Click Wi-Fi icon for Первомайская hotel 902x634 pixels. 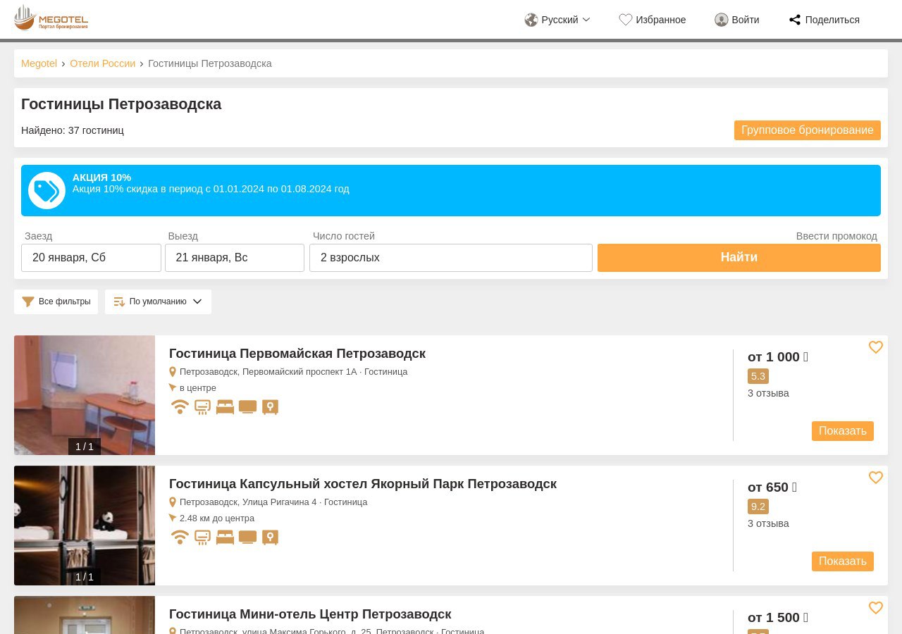point(180,407)
